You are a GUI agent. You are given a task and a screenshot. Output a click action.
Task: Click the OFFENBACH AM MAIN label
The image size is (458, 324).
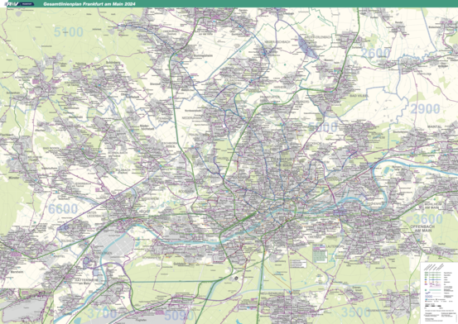[422, 229]
